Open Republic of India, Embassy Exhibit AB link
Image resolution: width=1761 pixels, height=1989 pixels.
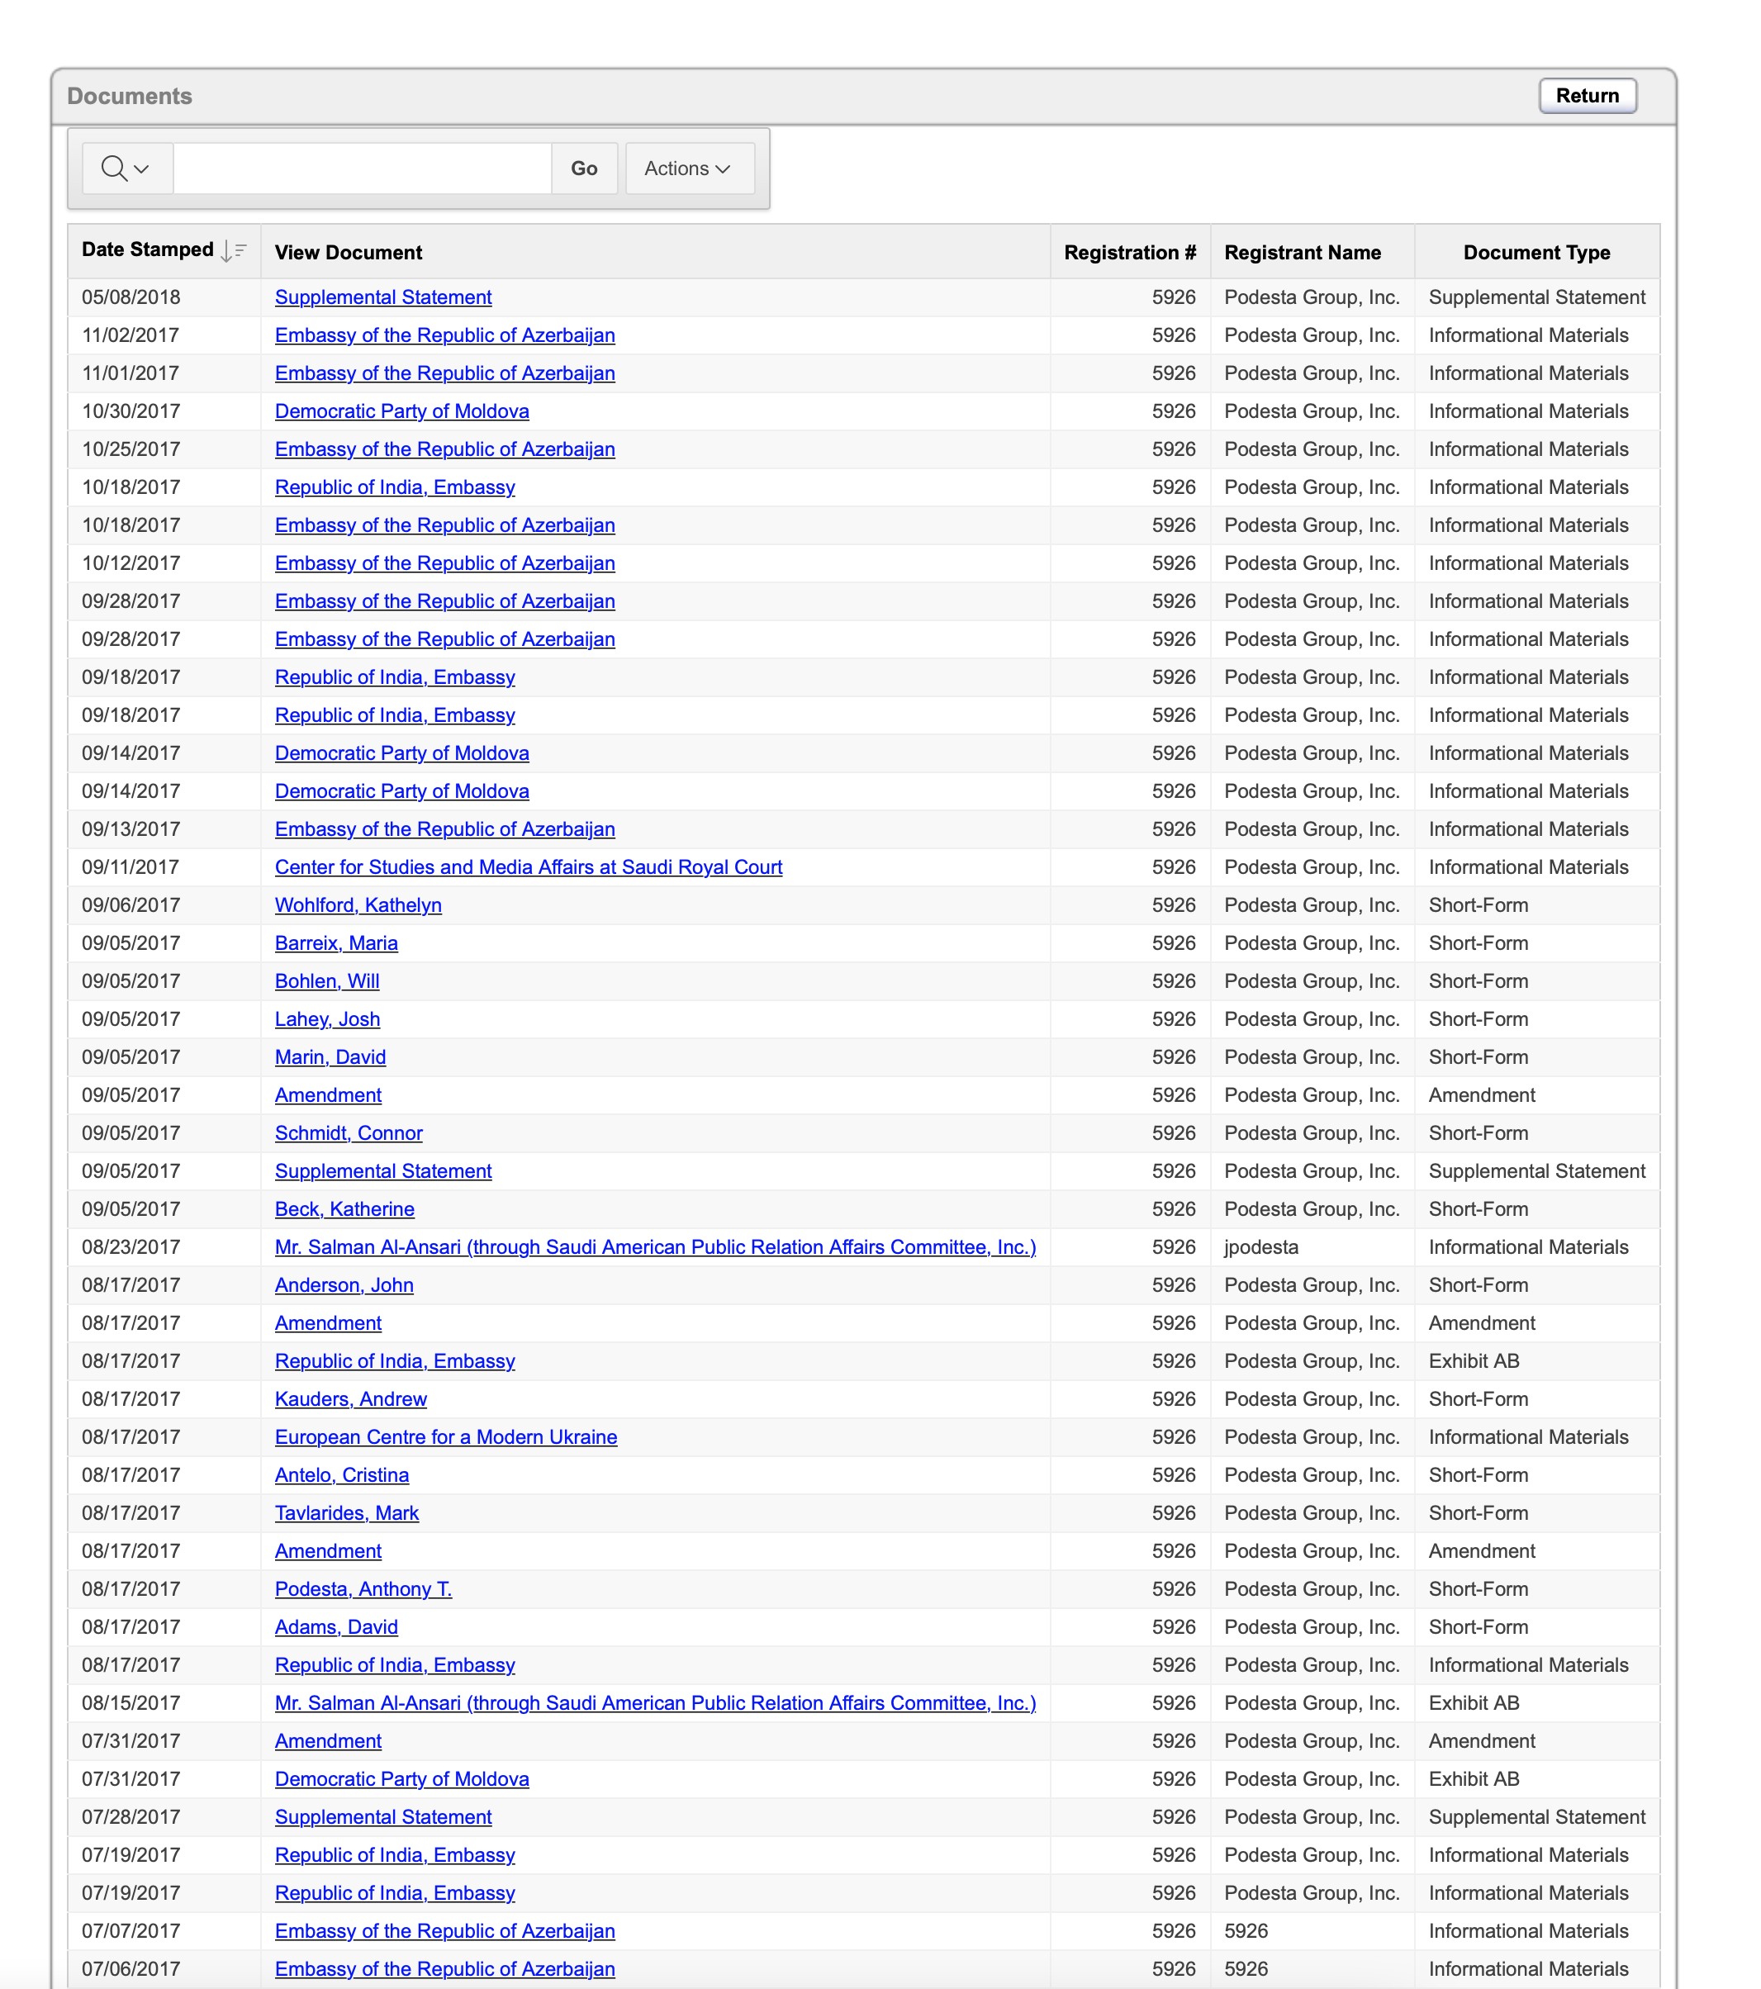[x=395, y=1360]
